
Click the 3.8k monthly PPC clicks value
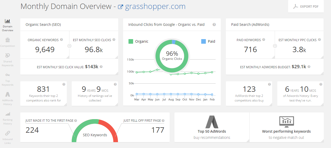(x=299, y=49)
